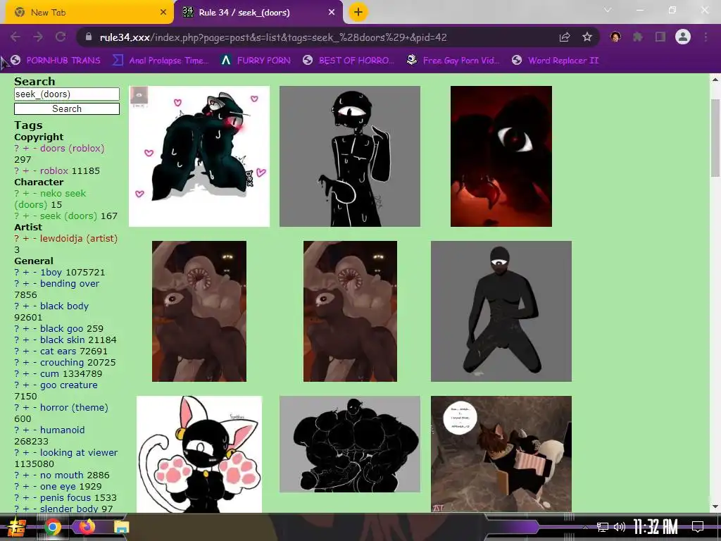The height and width of the screenshot is (541, 721).
Task: Click the 11:32 AM taskbar clock
Action: [656, 527]
